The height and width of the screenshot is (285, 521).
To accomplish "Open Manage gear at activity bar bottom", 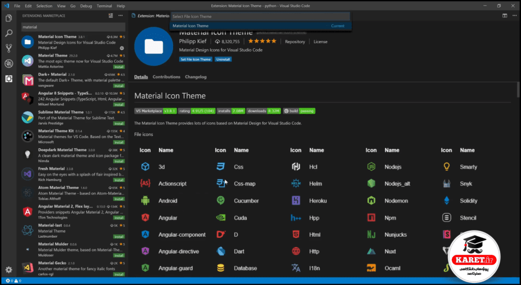I will tap(9, 270).
